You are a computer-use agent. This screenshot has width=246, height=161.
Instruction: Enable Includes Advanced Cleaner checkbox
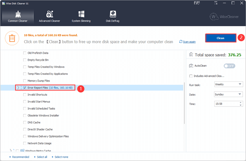pyautogui.click(x=191, y=76)
